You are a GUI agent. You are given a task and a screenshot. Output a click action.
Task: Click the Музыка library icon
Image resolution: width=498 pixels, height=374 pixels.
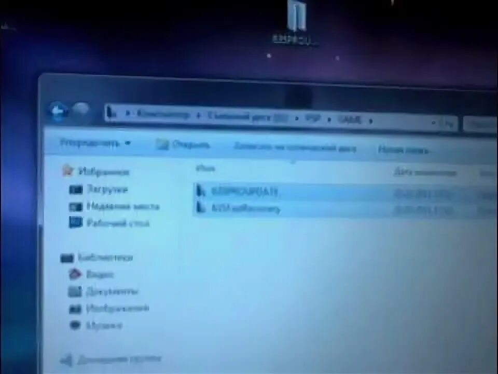coord(75,325)
